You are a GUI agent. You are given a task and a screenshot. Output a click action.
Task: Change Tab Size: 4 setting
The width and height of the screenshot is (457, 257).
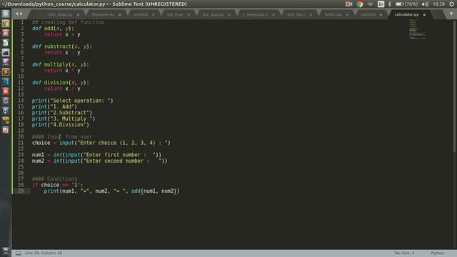coord(404,253)
